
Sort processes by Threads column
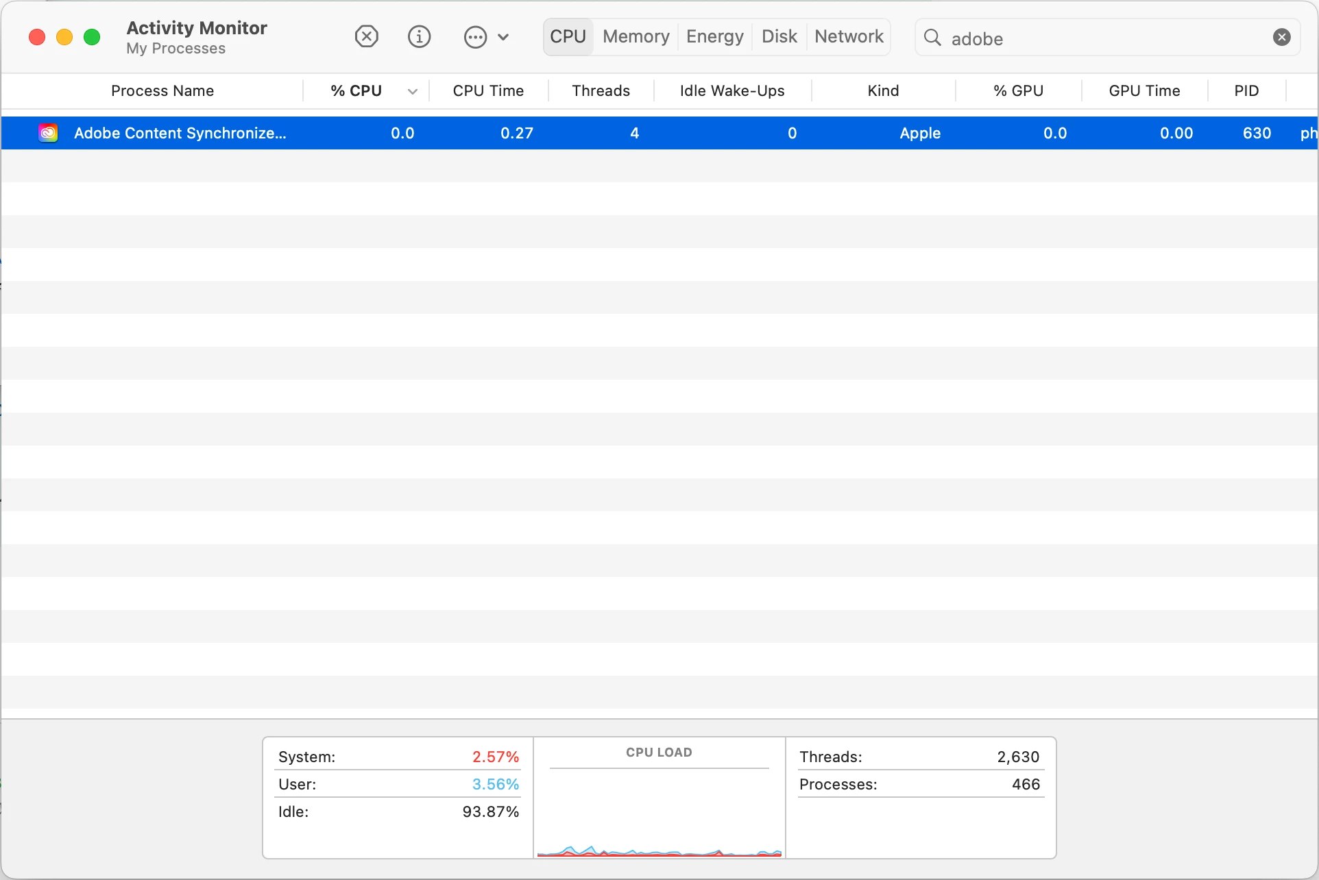[x=601, y=91]
